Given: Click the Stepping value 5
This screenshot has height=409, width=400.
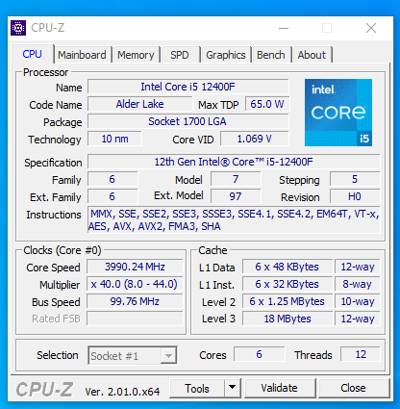Looking at the screenshot, I should pyautogui.click(x=355, y=179).
